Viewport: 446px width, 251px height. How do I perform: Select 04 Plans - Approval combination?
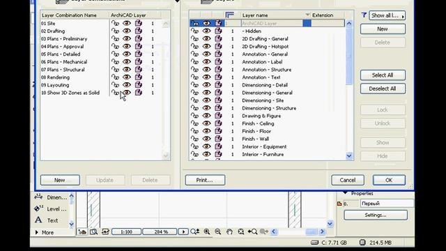coord(62,47)
